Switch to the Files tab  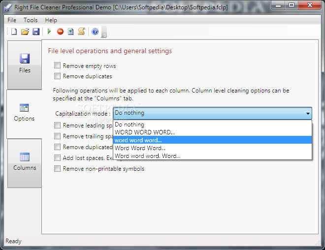point(25,65)
